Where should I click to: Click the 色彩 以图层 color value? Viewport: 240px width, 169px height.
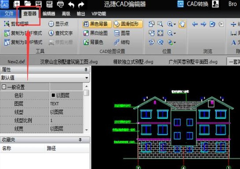[x=66, y=96]
